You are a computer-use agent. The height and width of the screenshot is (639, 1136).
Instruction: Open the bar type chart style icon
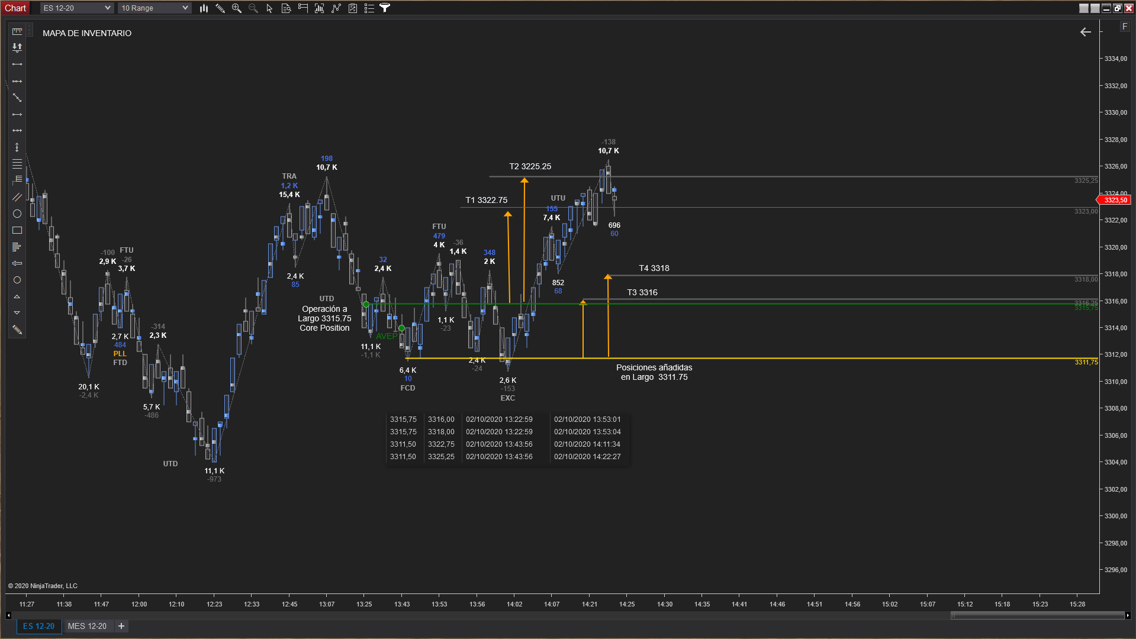(204, 8)
